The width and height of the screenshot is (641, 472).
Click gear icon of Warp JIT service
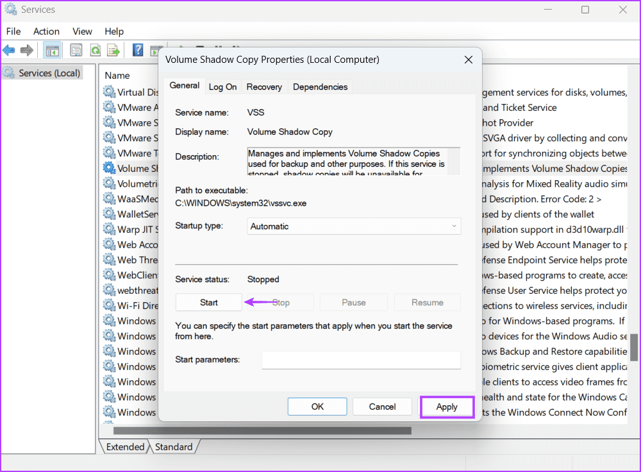coord(109,229)
